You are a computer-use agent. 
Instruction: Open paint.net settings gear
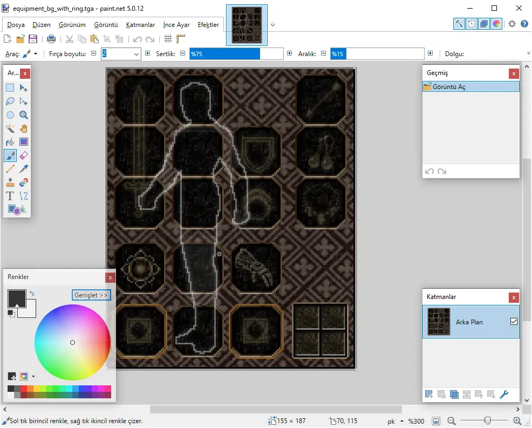tap(512, 24)
